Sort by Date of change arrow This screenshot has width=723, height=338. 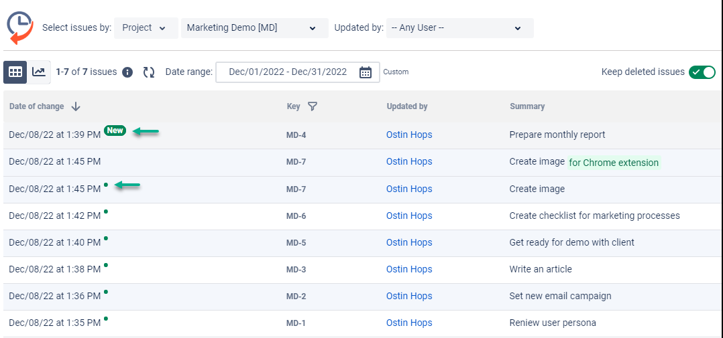click(76, 106)
